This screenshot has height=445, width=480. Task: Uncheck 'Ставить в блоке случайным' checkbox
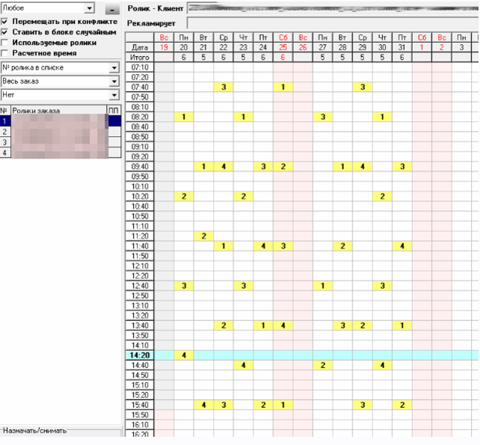pos(4,32)
